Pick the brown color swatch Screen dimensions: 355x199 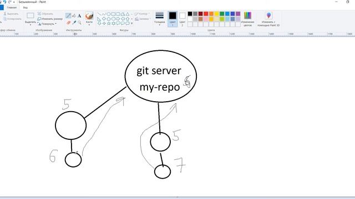[x=201, y=19]
